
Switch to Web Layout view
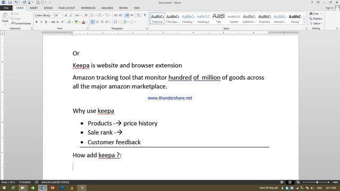pos(298,183)
